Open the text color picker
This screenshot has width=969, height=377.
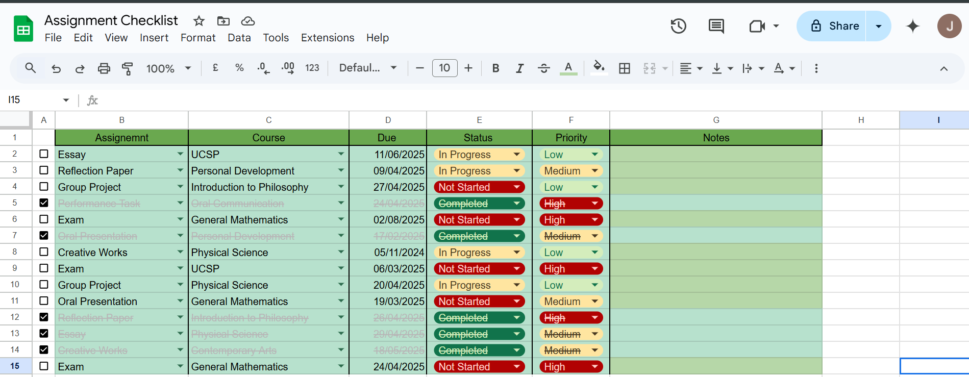(568, 68)
